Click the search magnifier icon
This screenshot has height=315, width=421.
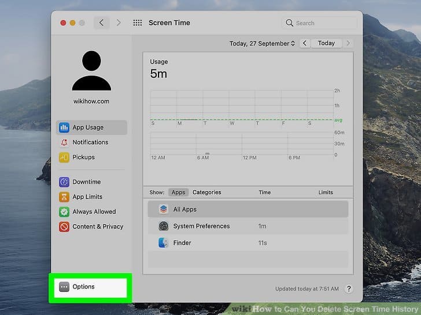click(289, 23)
